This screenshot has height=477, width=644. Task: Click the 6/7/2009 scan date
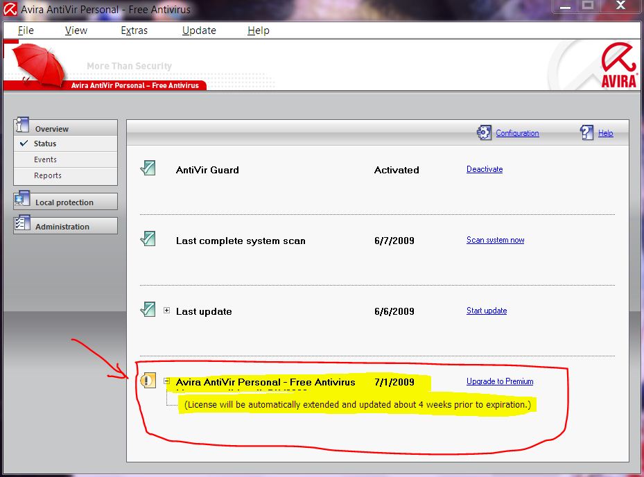tap(394, 241)
